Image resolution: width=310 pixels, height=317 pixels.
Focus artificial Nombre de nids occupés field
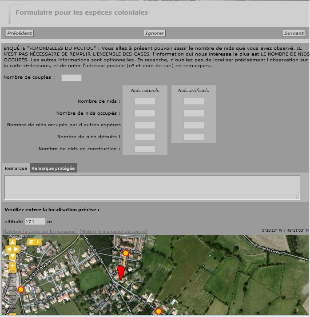coord(194,113)
